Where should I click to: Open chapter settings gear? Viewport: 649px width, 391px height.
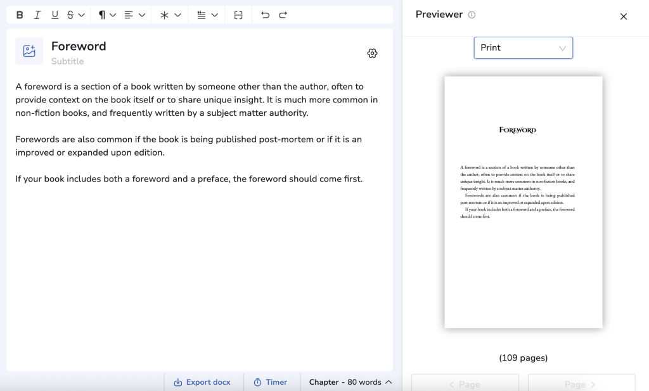(x=372, y=53)
